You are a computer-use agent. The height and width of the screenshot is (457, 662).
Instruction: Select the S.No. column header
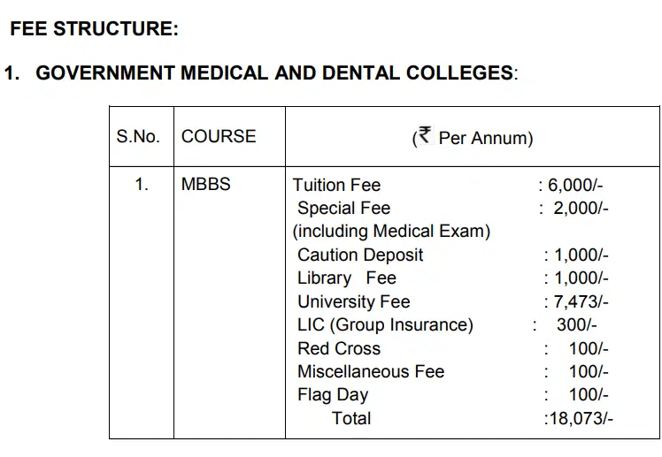(138, 137)
